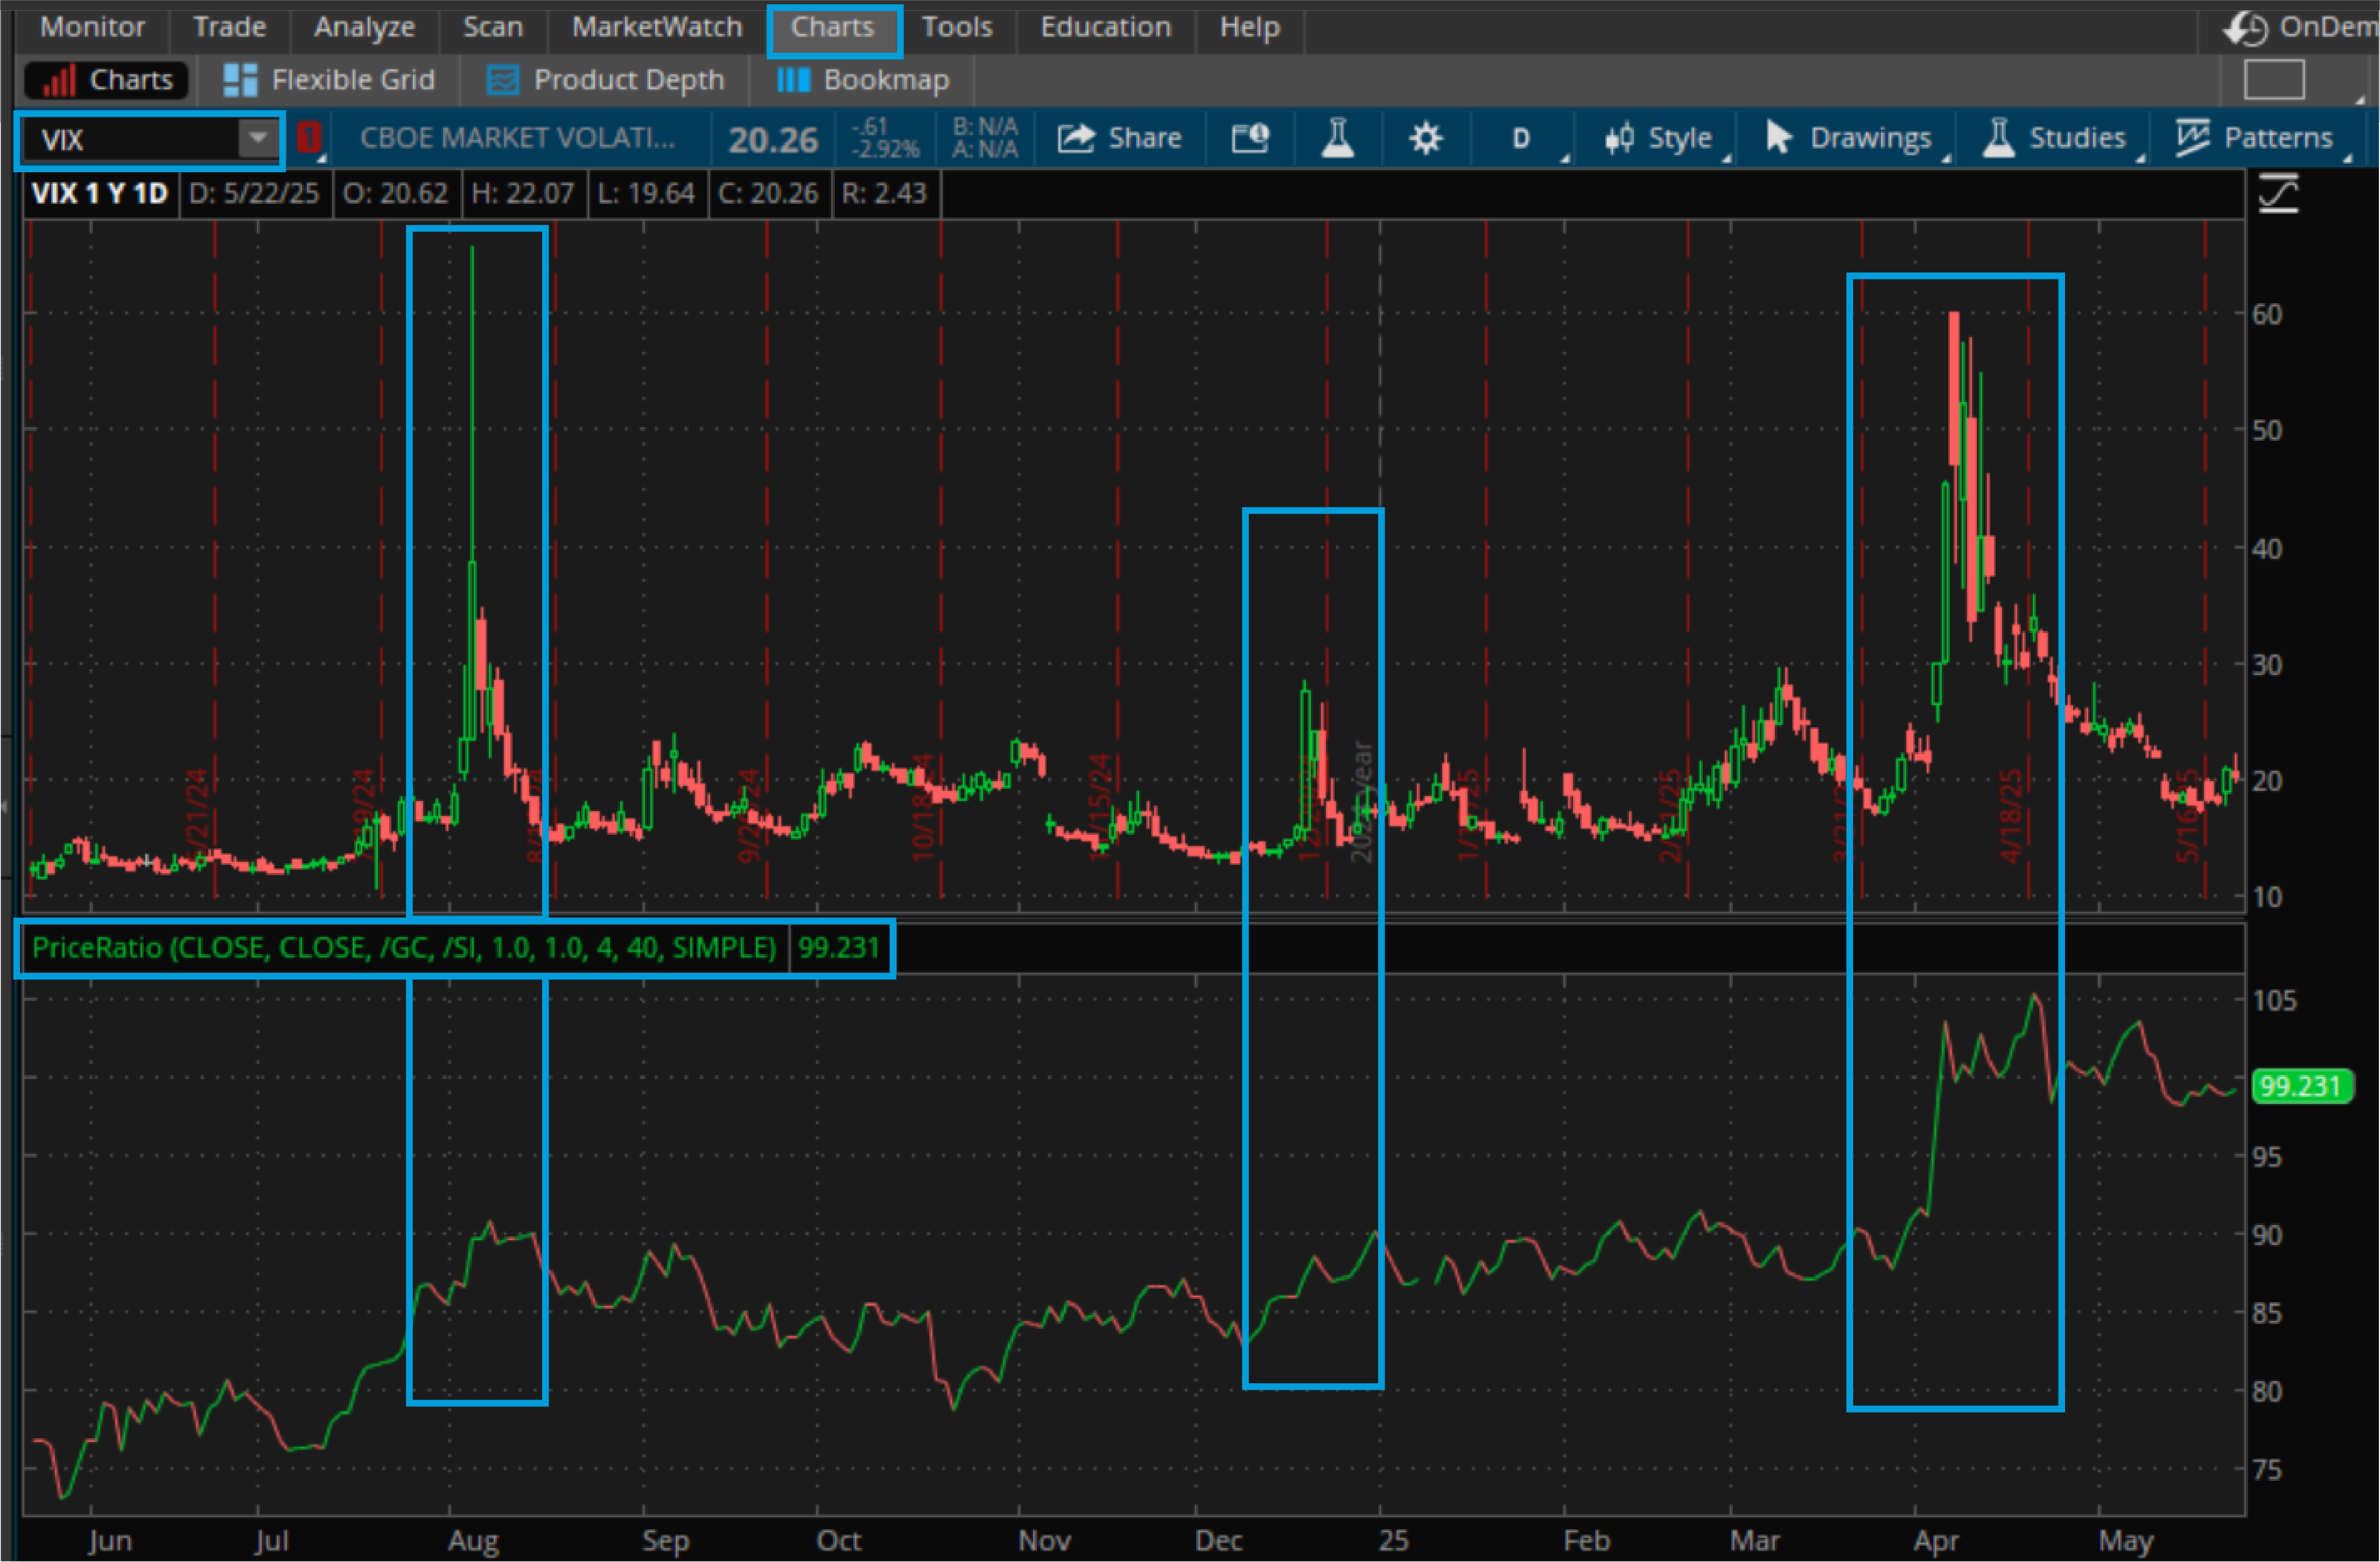The width and height of the screenshot is (2380, 1562).
Task: Open the D timeframe dropdown
Action: pyautogui.click(x=1521, y=138)
